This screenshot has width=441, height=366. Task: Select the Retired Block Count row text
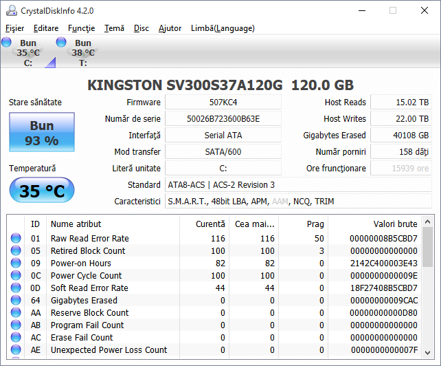(88, 250)
